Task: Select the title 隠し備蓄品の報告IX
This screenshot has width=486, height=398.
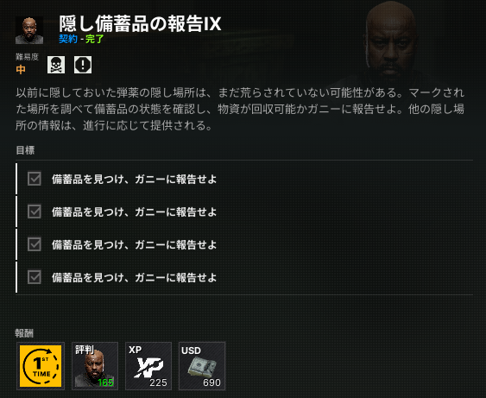Action: 140,23
